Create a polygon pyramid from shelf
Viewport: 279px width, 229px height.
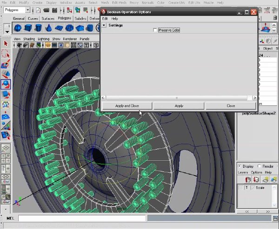coord(80,28)
